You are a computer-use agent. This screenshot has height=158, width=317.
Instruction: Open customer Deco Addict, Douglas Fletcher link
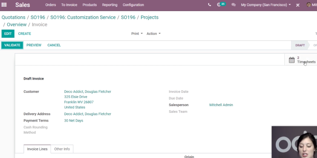tap(87, 92)
